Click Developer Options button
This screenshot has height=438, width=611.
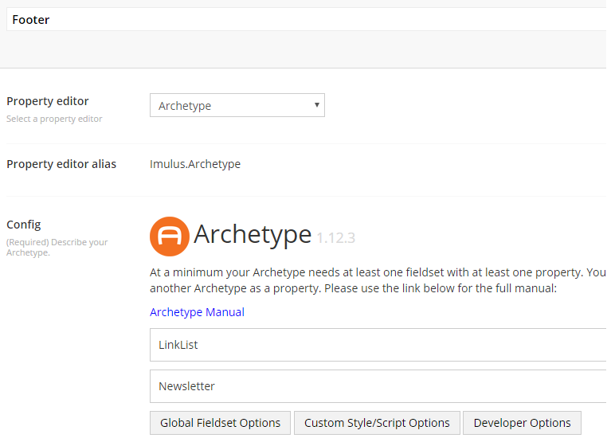522,423
